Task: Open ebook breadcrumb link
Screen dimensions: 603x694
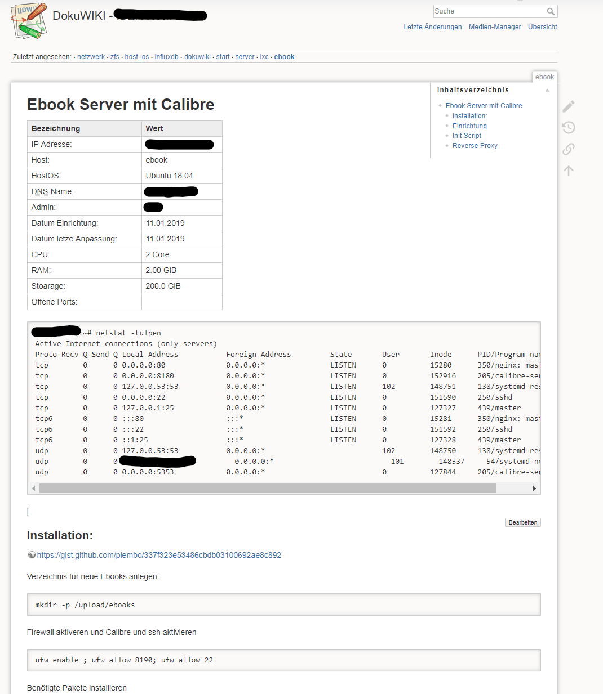Action: (285, 57)
